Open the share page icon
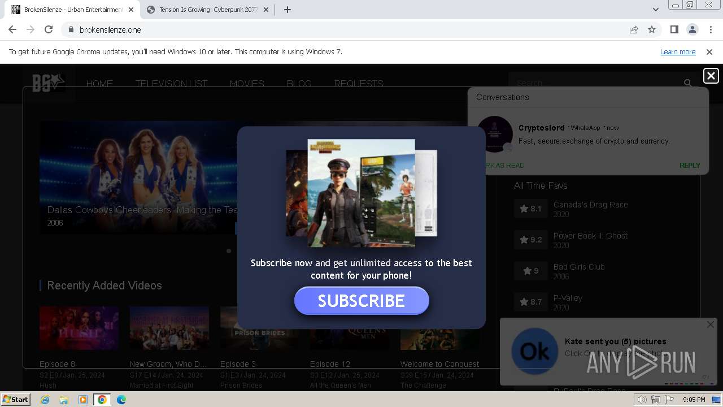The image size is (723, 407). click(x=634, y=29)
